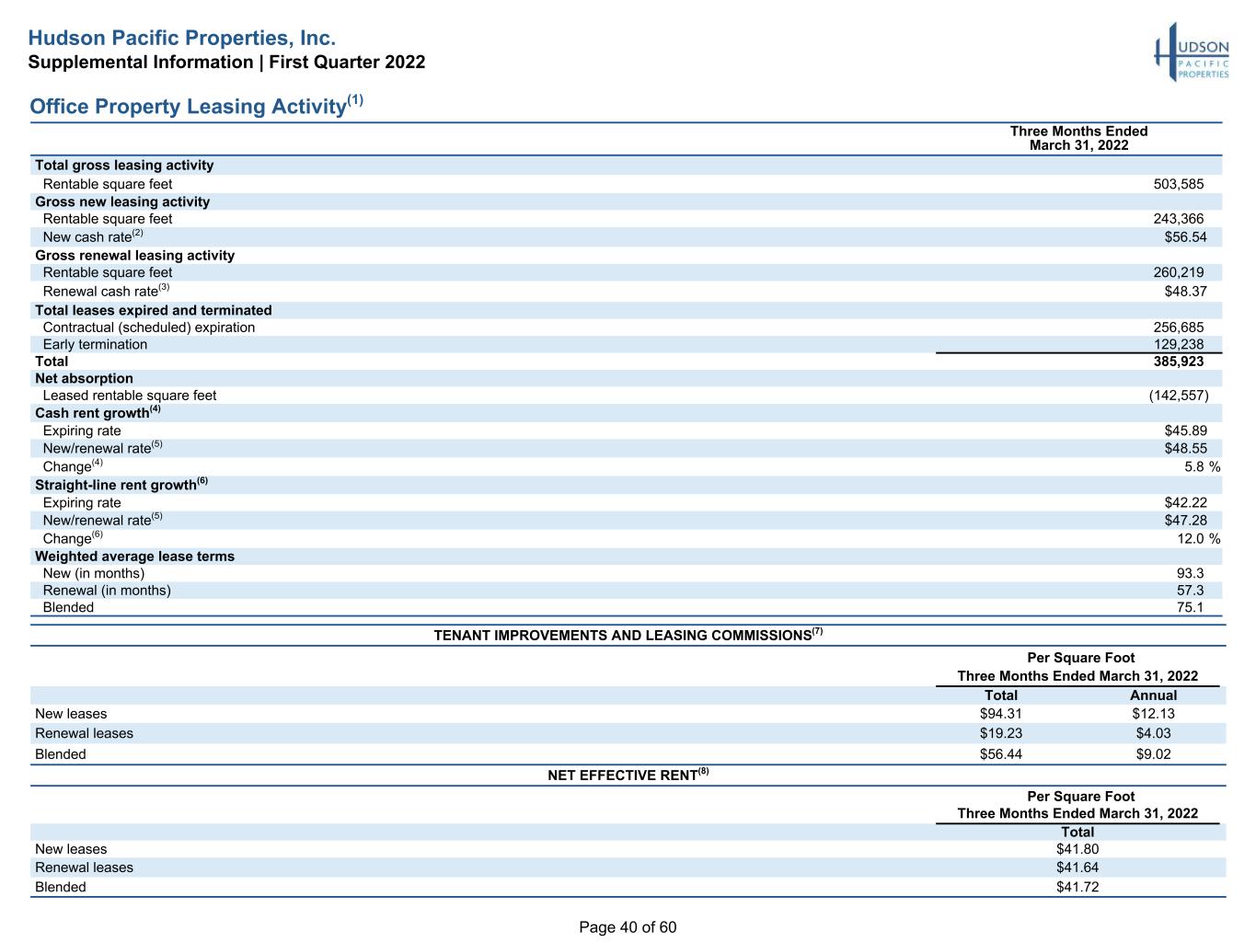Screen dimensions: 1256x942
Task: Select the total 385,923 figure
Action: tap(1179, 362)
